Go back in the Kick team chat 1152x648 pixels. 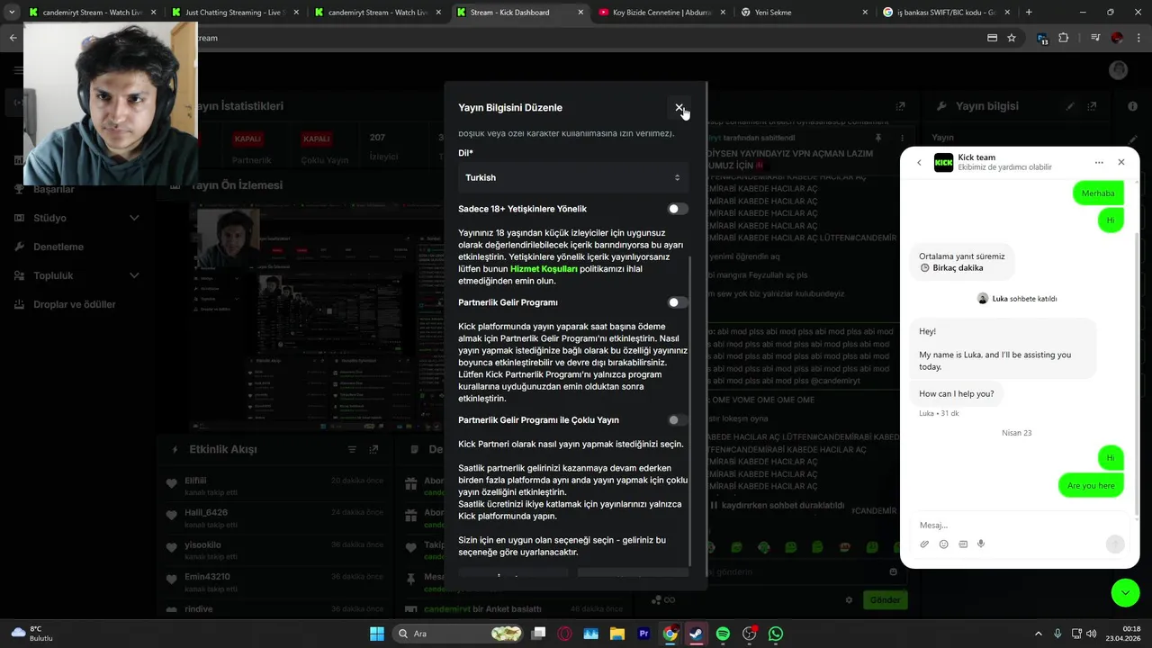919,163
